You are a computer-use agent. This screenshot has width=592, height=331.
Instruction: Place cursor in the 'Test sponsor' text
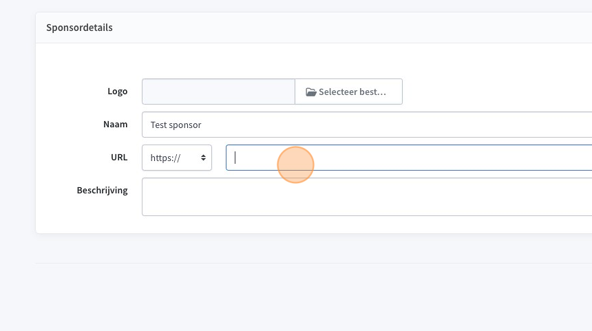(x=176, y=125)
